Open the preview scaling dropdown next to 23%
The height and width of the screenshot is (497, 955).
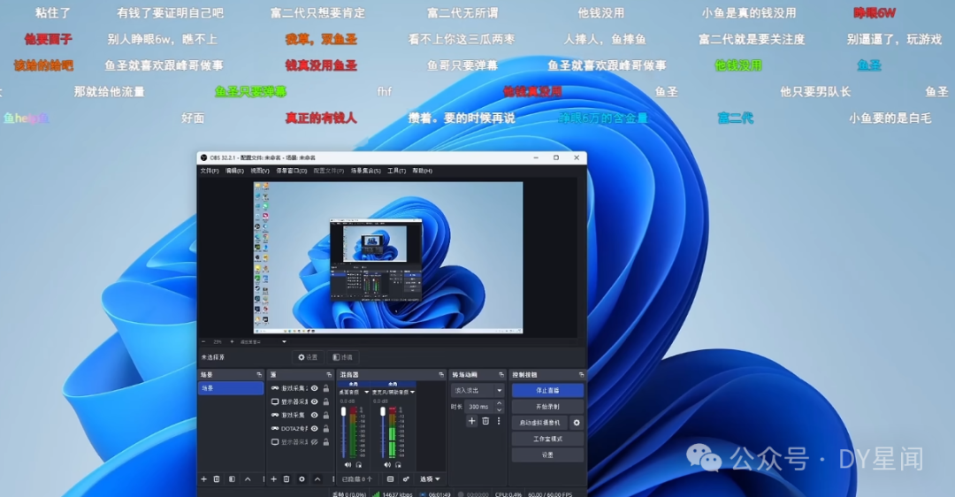284,341
